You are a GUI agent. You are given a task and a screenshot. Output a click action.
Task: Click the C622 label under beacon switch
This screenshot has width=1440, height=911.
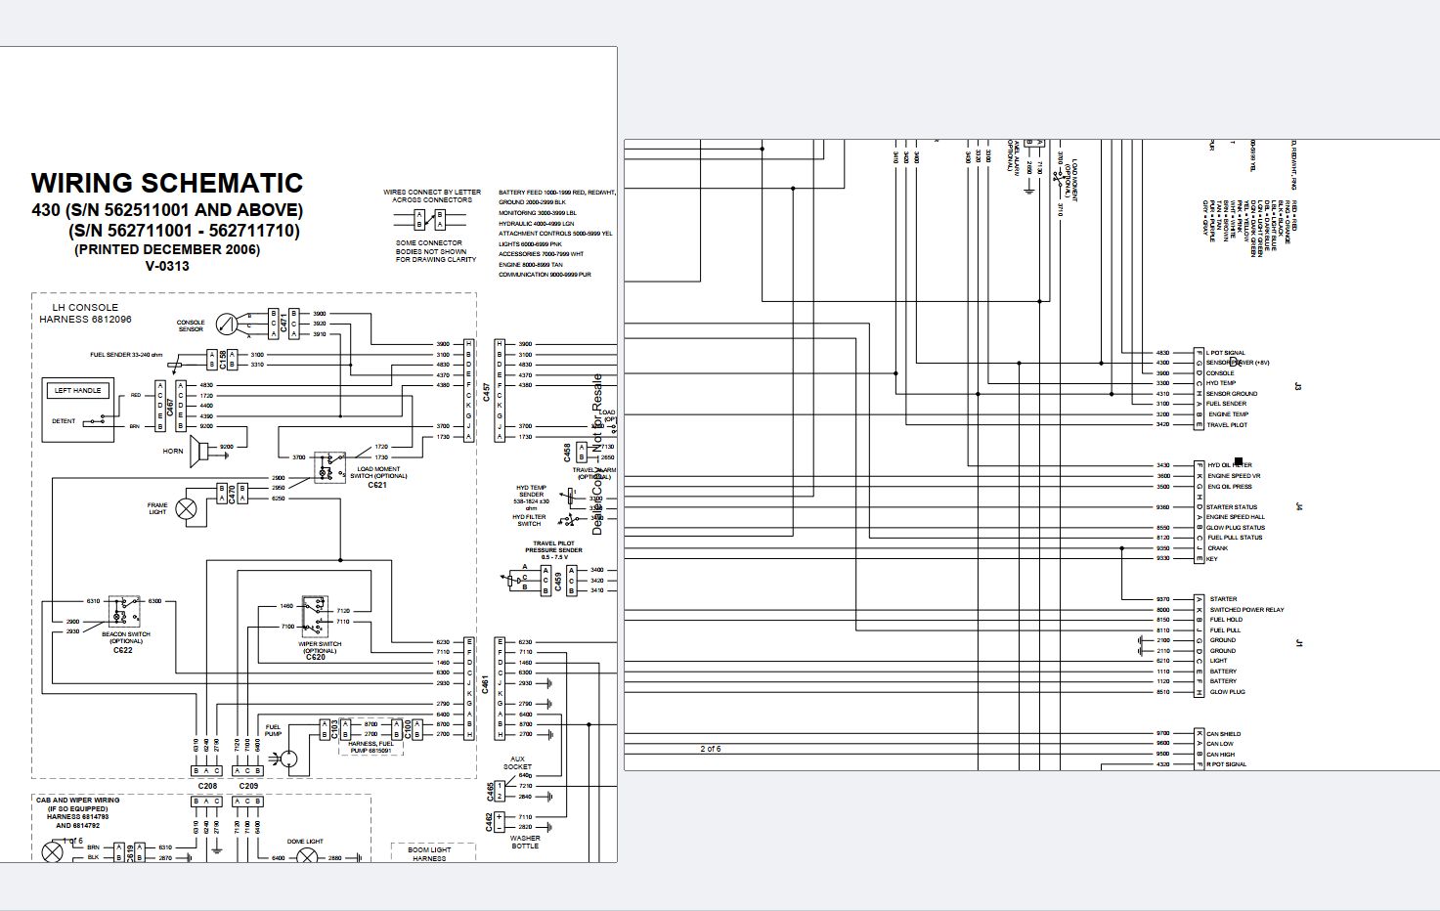tap(122, 650)
